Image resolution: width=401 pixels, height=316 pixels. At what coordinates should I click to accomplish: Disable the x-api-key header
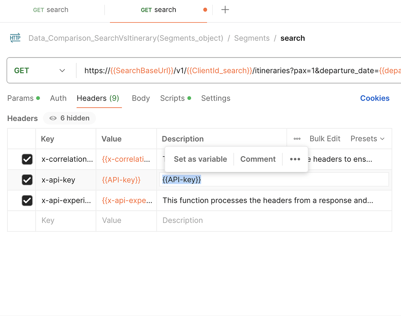coord(27,179)
